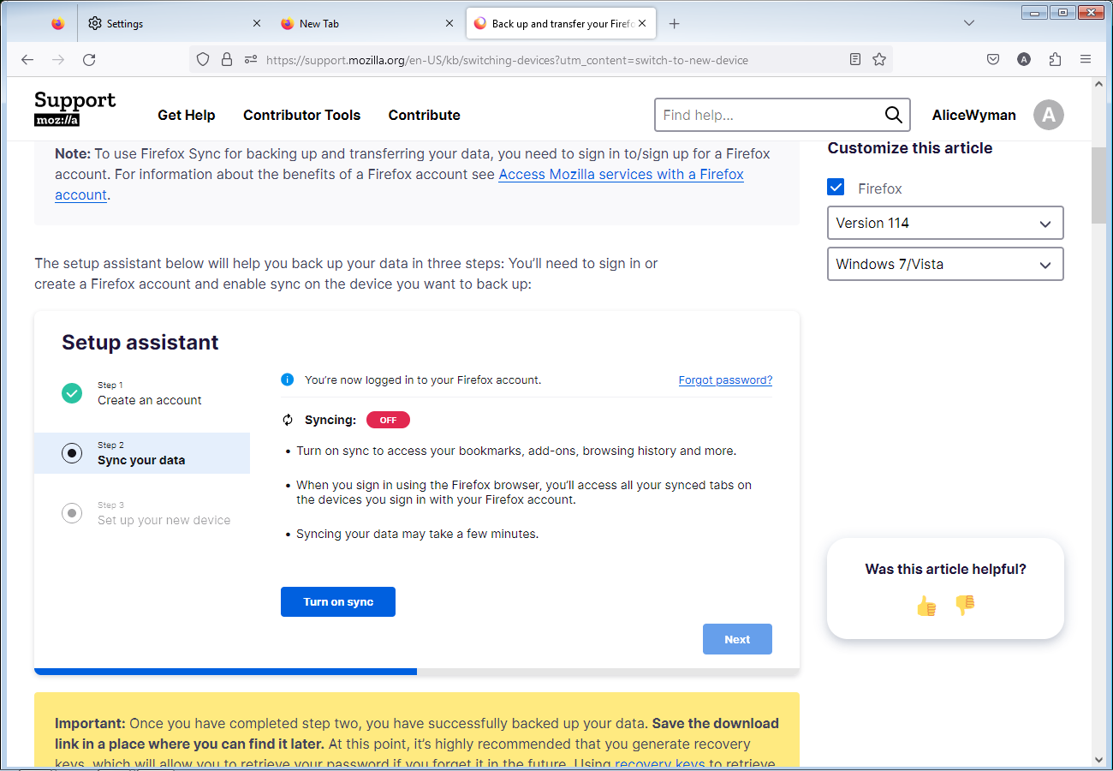Viewport: 1113px width, 771px height.
Task: Open the shield tracking protection icon
Action: point(203,60)
